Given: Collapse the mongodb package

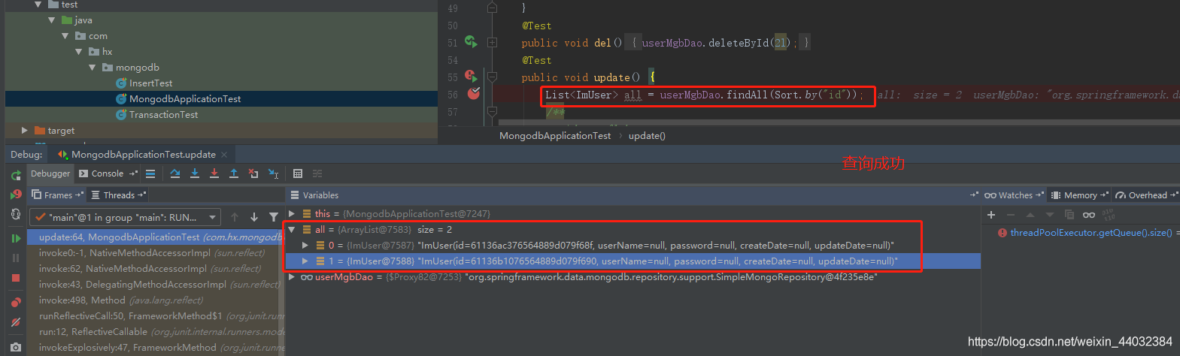Looking at the screenshot, I should point(92,68).
